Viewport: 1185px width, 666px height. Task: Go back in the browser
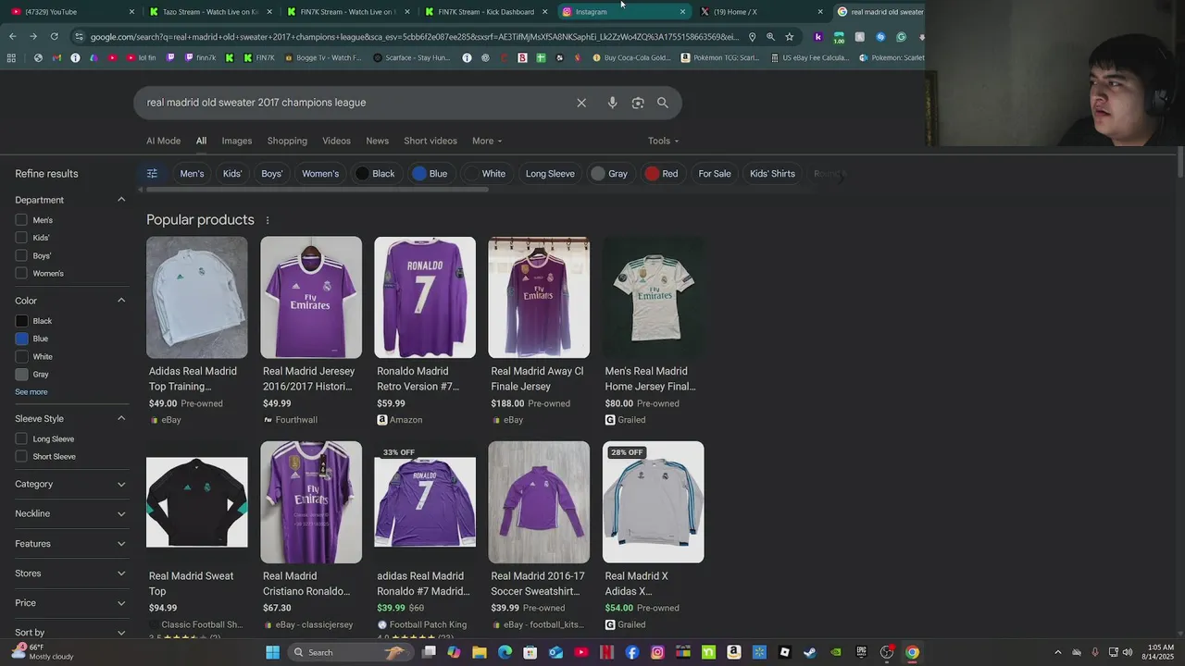click(x=12, y=37)
